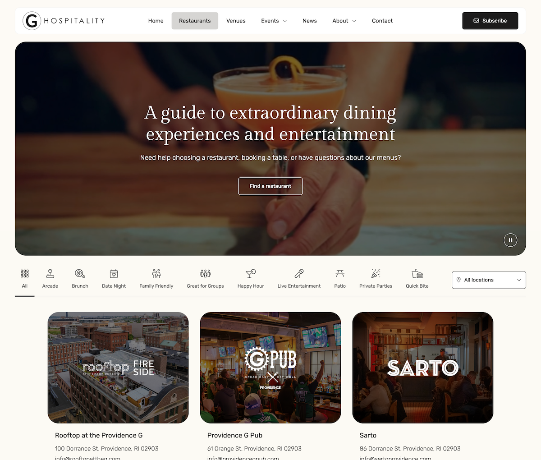This screenshot has width=541, height=460.
Task: Select the Patio table icon
Action: click(340, 274)
